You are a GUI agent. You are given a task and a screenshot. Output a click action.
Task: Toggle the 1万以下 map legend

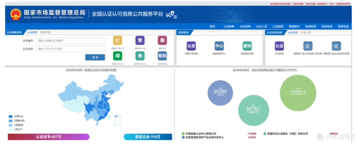(x=15, y=129)
